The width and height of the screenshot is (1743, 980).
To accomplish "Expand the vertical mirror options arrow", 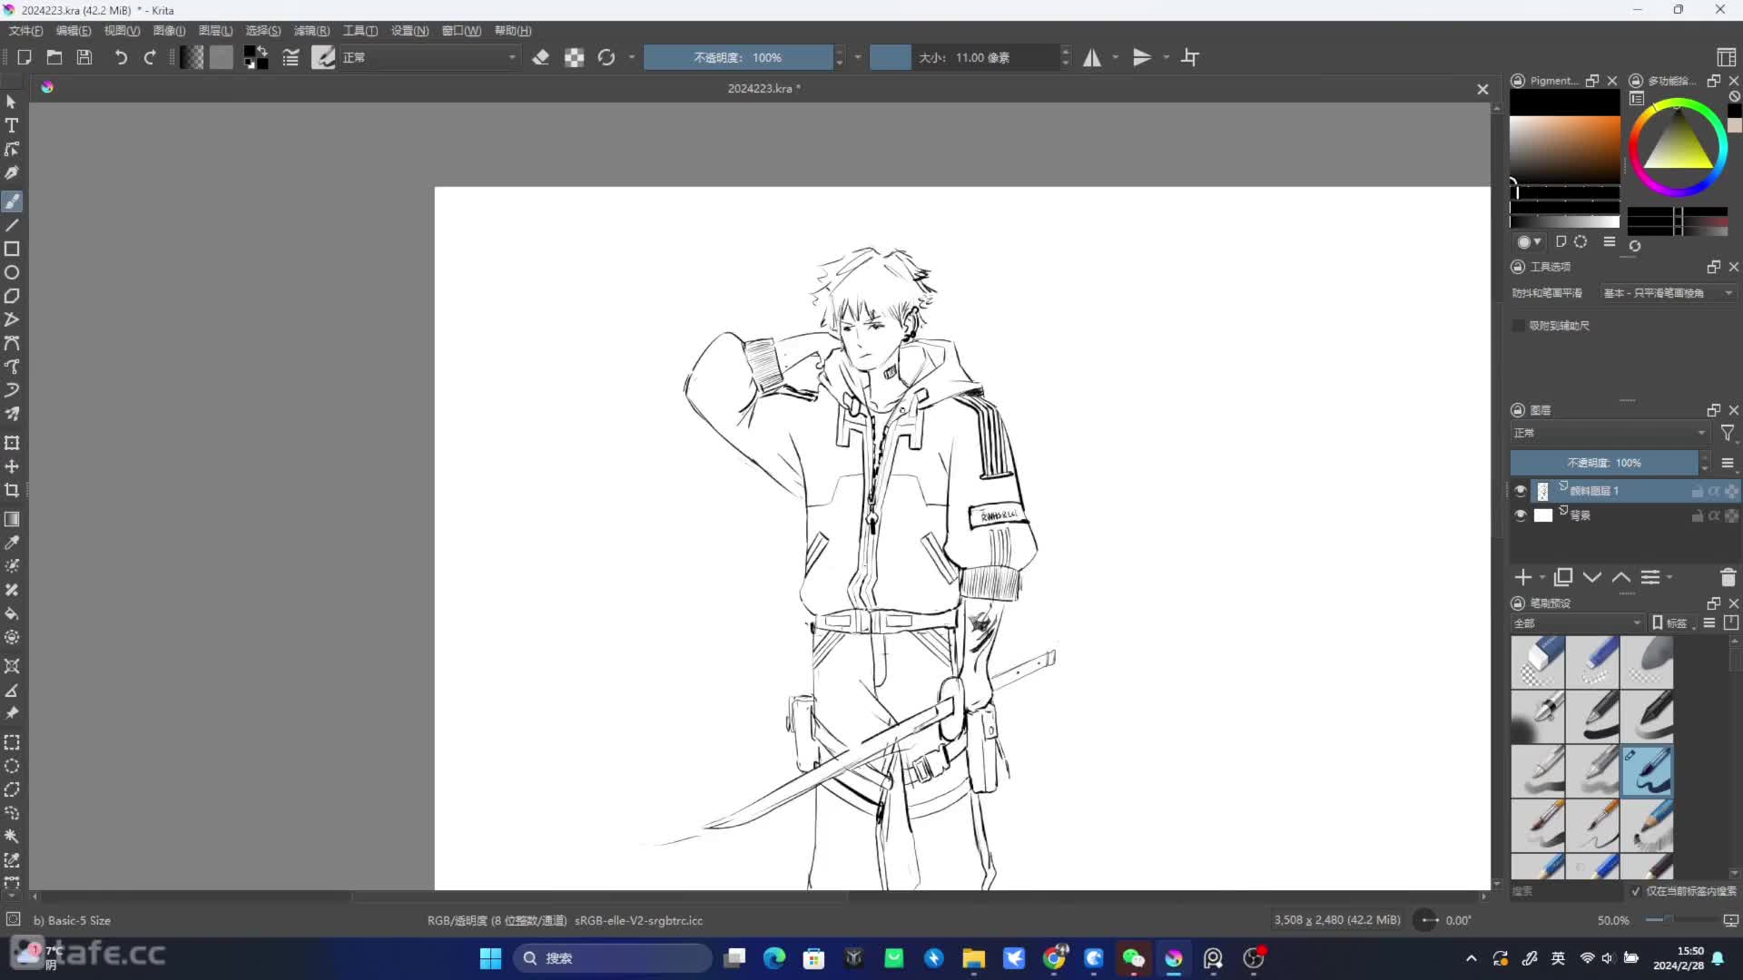I will point(1167,57).
